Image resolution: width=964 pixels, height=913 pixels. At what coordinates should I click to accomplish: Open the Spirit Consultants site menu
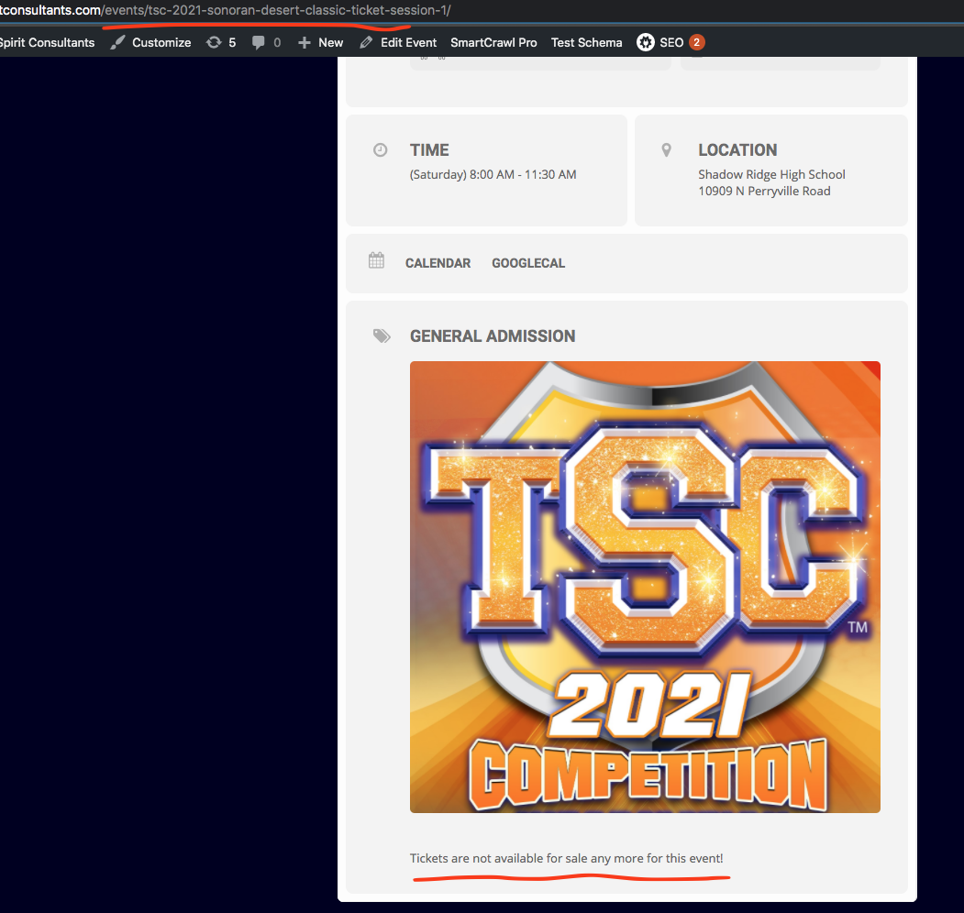click(48, 42)
